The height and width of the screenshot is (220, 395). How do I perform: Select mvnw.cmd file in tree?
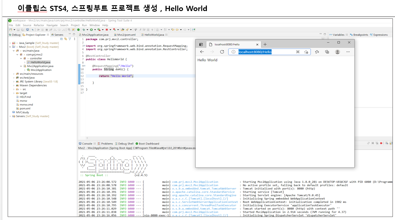(x=24, y=105)
